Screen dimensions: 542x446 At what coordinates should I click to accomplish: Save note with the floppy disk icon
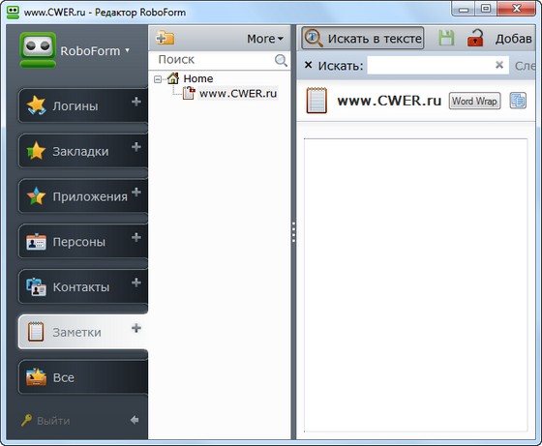click(x=446, y=38)
